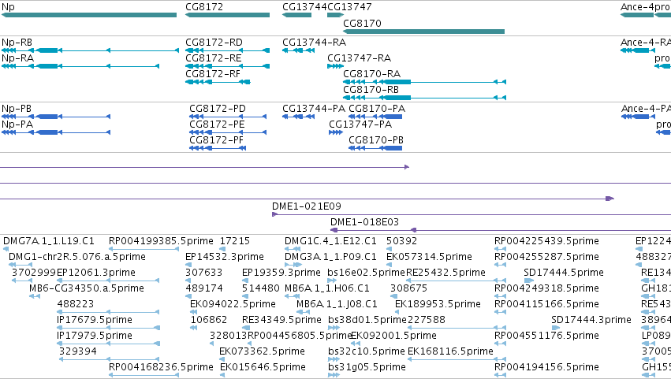Screen dimensions: 671x379
Task: Open transcript label CG8172-RF
Action: coord(213,74)
